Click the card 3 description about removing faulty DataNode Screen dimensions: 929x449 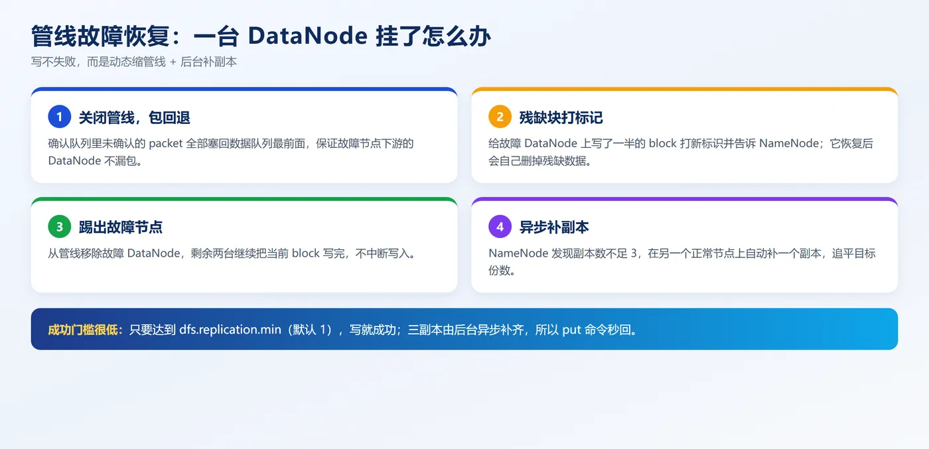(232, 253)
